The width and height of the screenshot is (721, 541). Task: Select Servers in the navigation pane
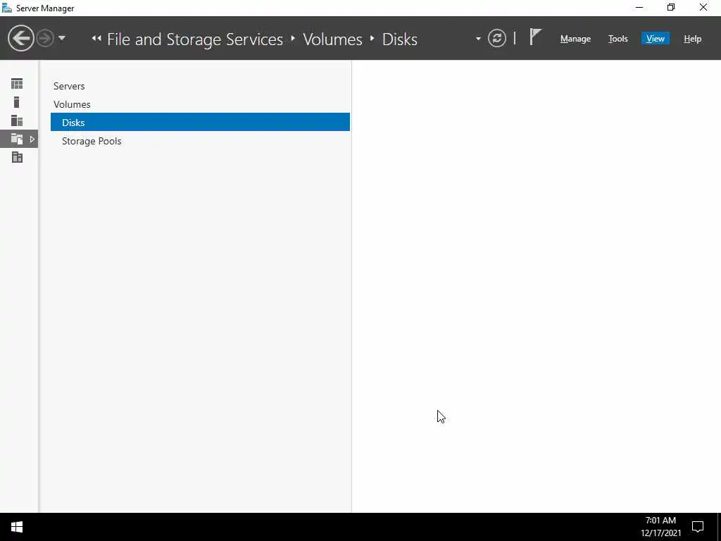[69, 86]
